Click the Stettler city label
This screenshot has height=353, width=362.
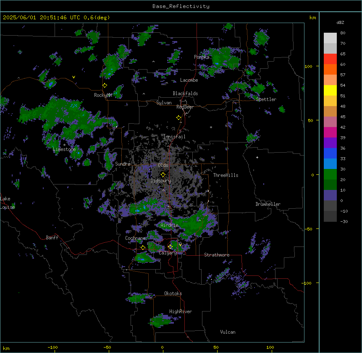pyautogui.click(x=266, y=99)
